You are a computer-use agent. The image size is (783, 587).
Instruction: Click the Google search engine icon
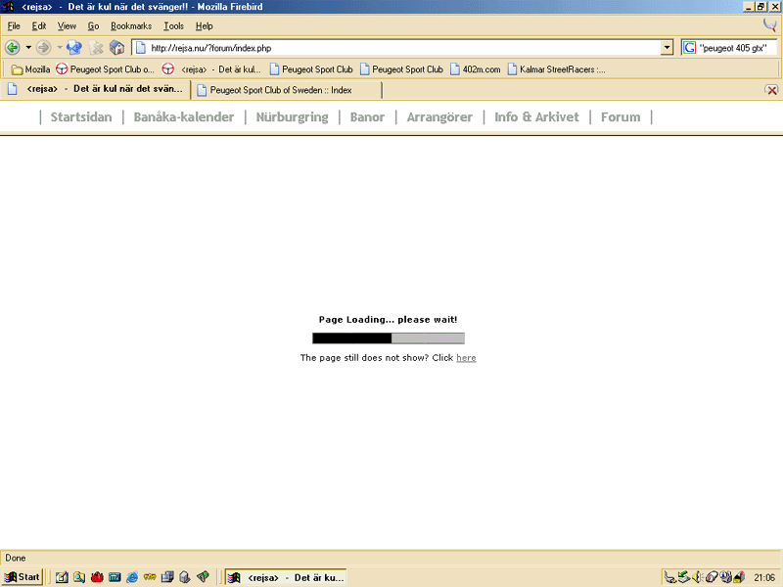pos(690,48)
